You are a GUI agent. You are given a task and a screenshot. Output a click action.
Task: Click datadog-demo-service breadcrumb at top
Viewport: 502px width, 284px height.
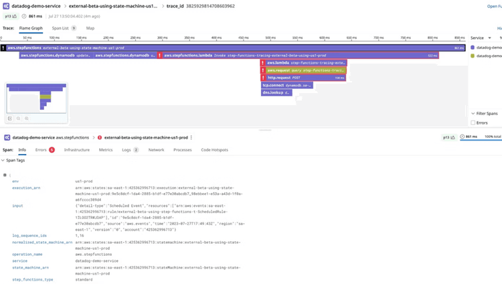click(x=36, y=6)
